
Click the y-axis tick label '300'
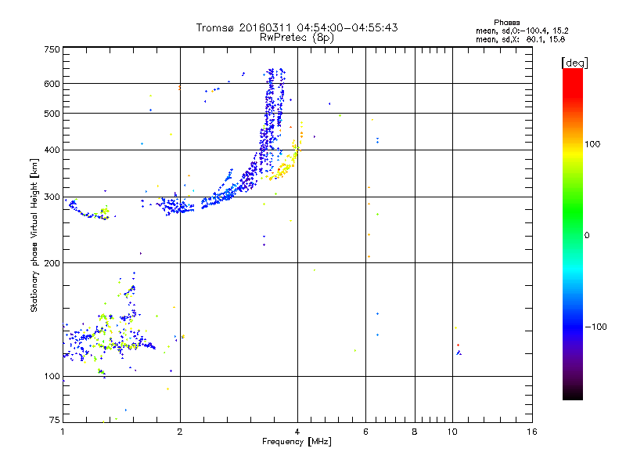click(x=52, y=197)
